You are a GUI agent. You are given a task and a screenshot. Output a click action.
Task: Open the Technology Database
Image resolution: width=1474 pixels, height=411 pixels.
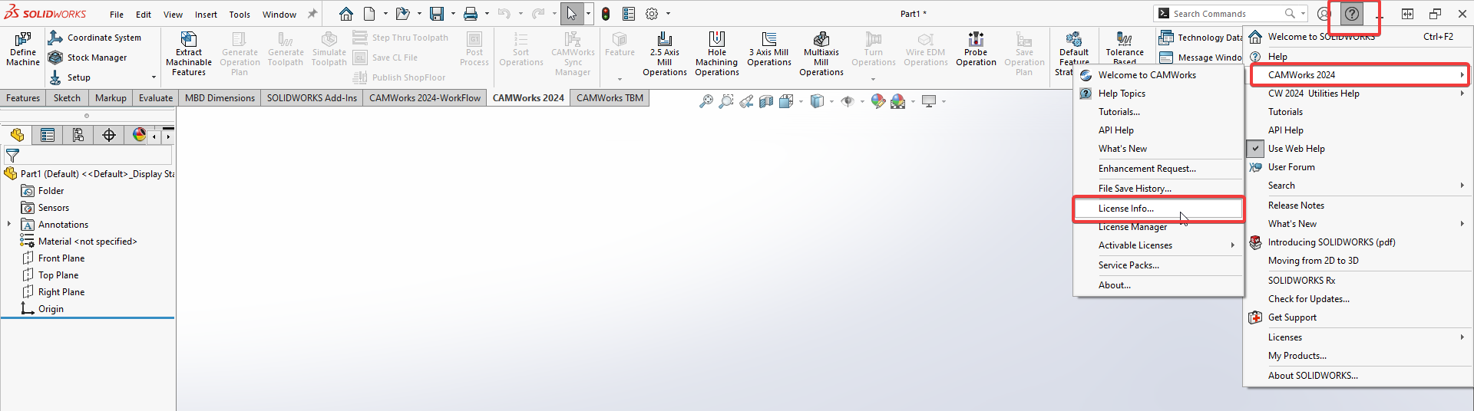point(1201,38)
